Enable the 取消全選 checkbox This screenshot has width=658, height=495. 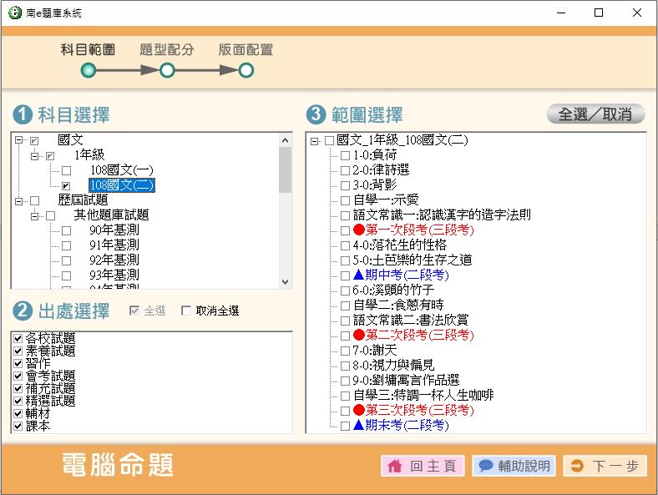point(186,311)
